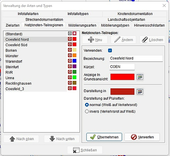Click the pale yellow swatch beside Borken
This screenshot has width=170, height=156.
click(74, 50)
